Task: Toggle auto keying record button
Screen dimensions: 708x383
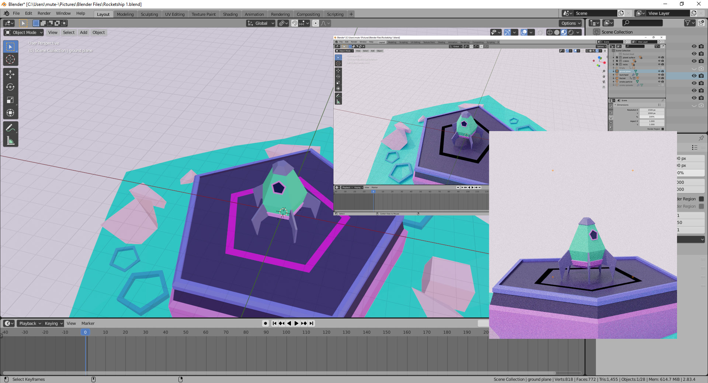Action: tap(265, 323)
